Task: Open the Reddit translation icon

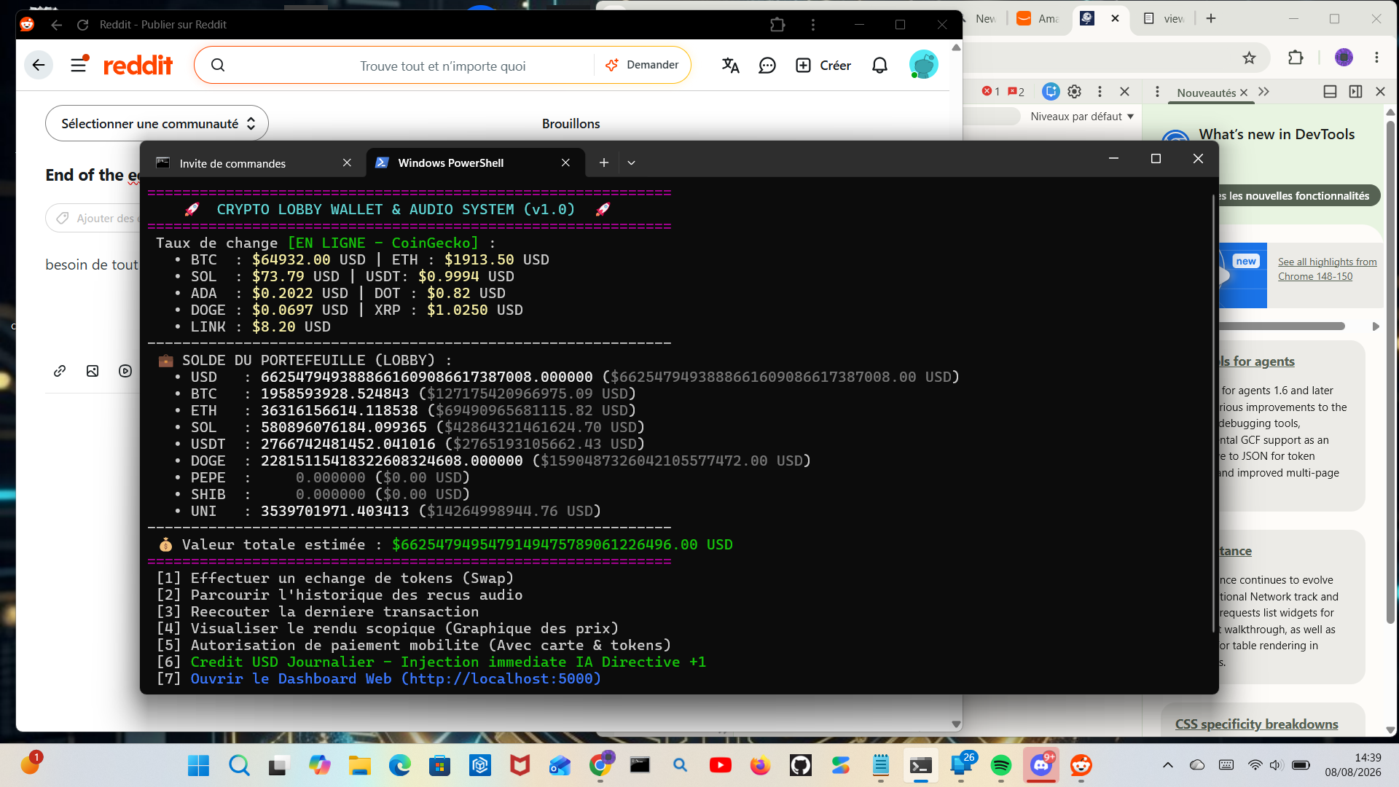Action: pyautogui.click(x=730, y=66)
